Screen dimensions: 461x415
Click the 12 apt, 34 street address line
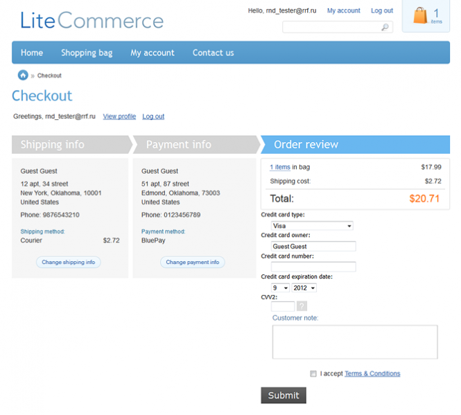44,184
